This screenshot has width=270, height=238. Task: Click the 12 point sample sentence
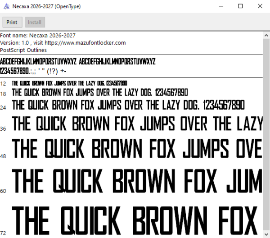(70, 83)
